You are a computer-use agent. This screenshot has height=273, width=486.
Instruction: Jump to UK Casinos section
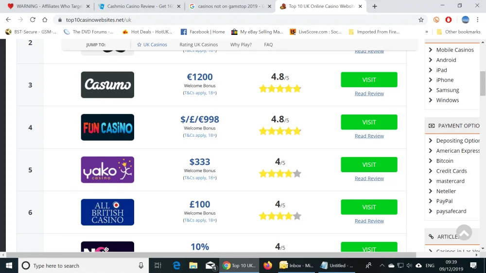[152, 45]
